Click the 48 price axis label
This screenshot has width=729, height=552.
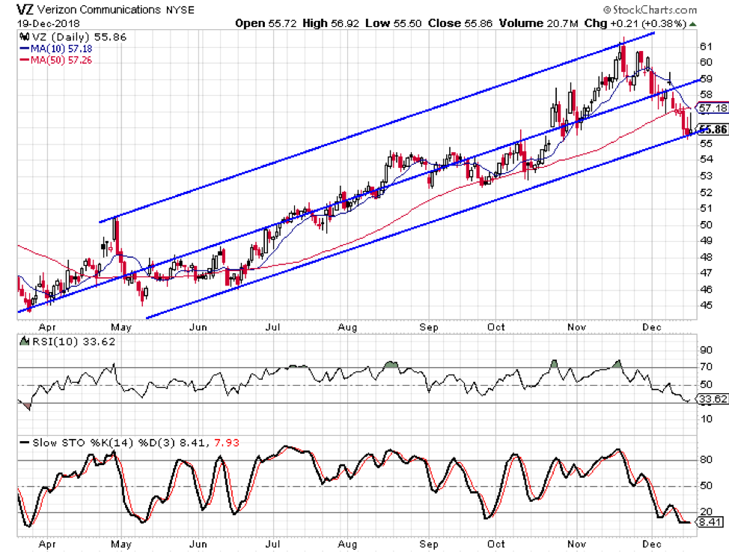pyautogui.click(x=706, y=257)
